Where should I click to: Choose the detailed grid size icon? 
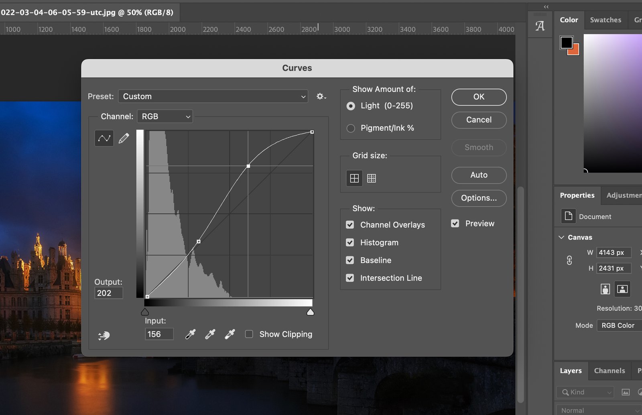(372, 178)
